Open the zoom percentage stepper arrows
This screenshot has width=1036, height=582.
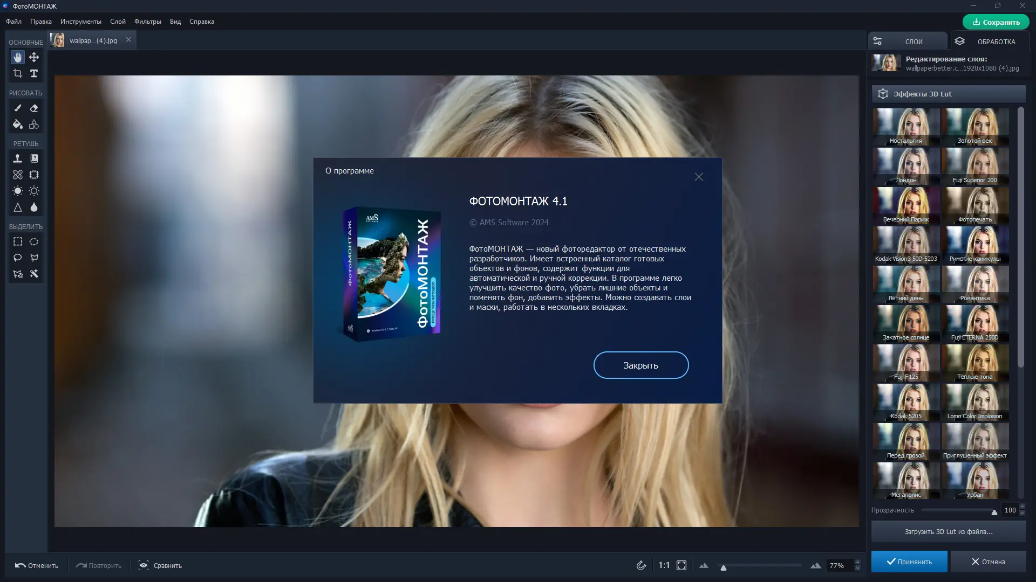tap(857, 565)
